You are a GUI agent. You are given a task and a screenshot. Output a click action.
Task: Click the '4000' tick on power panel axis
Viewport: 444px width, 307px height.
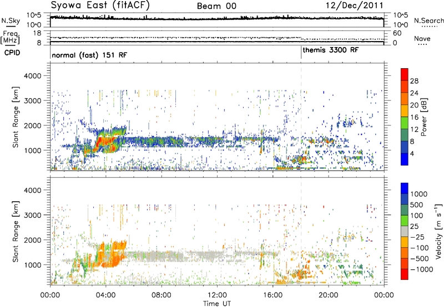coord(32,76)
